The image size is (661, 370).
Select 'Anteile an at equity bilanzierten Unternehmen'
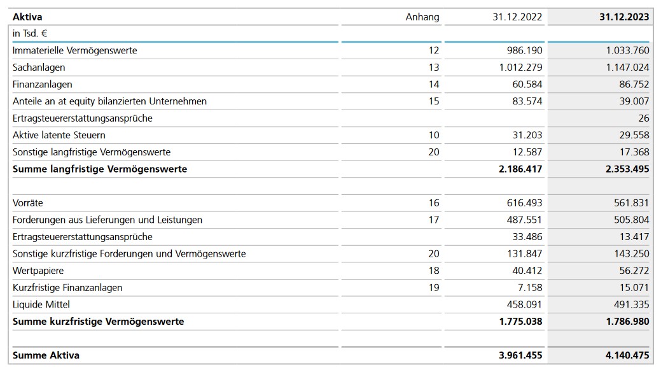click(x=109, y=101)
